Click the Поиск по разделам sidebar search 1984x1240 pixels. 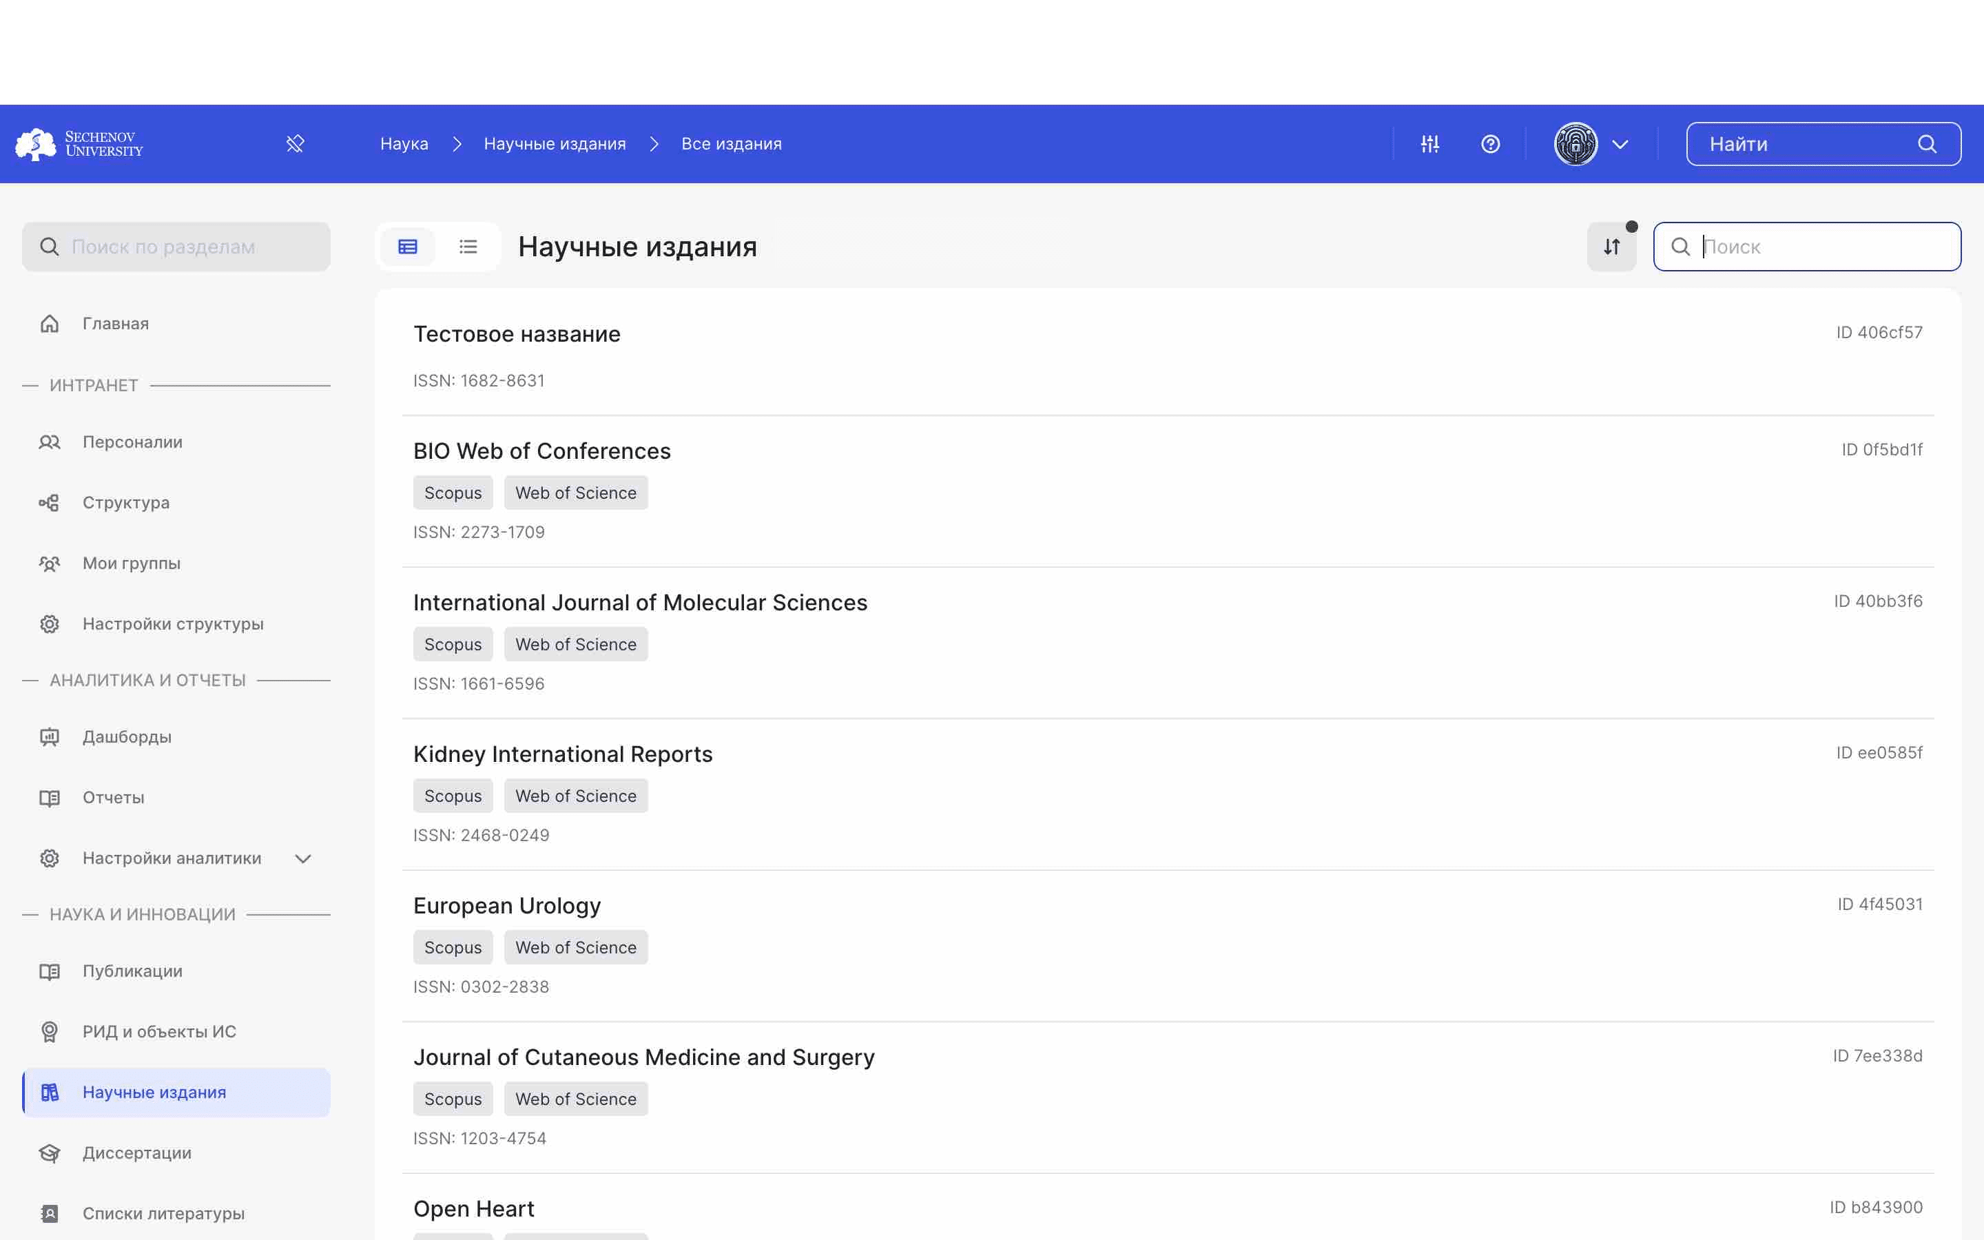(176, 247)
